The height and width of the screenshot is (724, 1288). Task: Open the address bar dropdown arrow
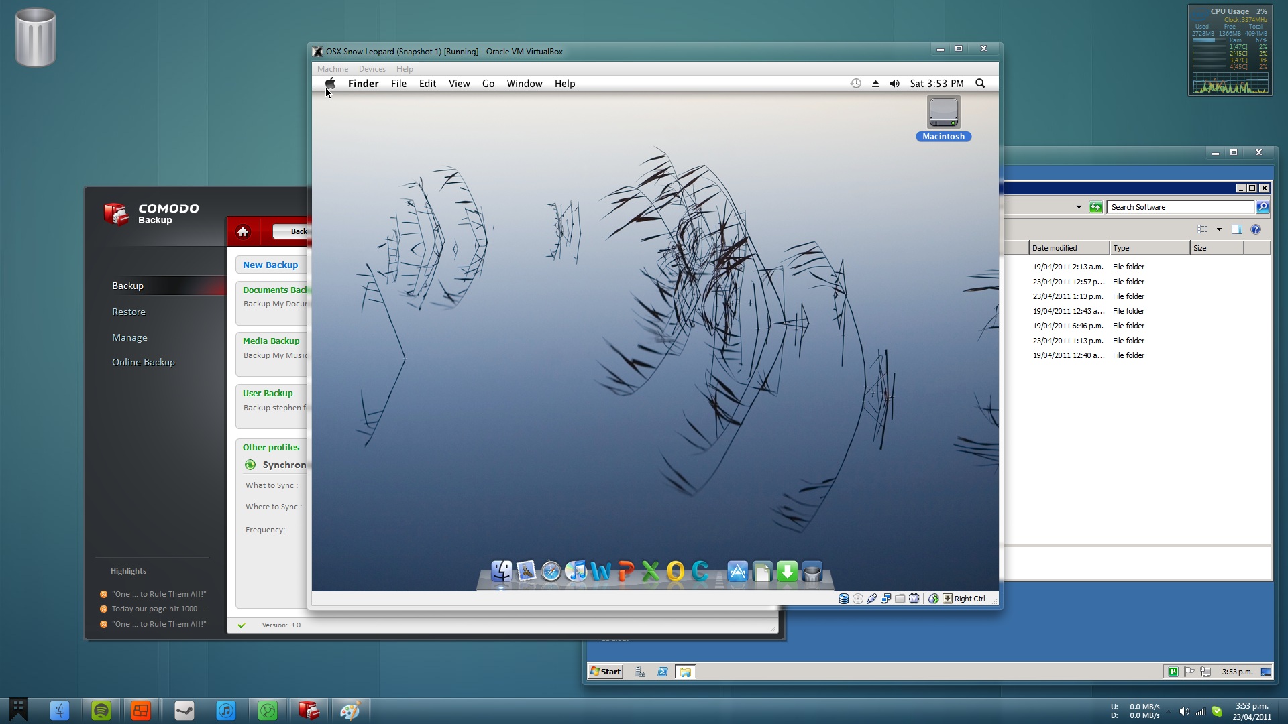pos(1078,207)
